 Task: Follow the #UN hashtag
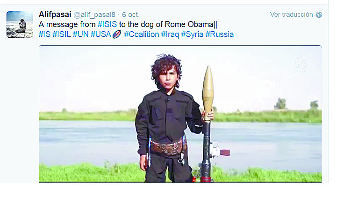click(x=80, y=34)
